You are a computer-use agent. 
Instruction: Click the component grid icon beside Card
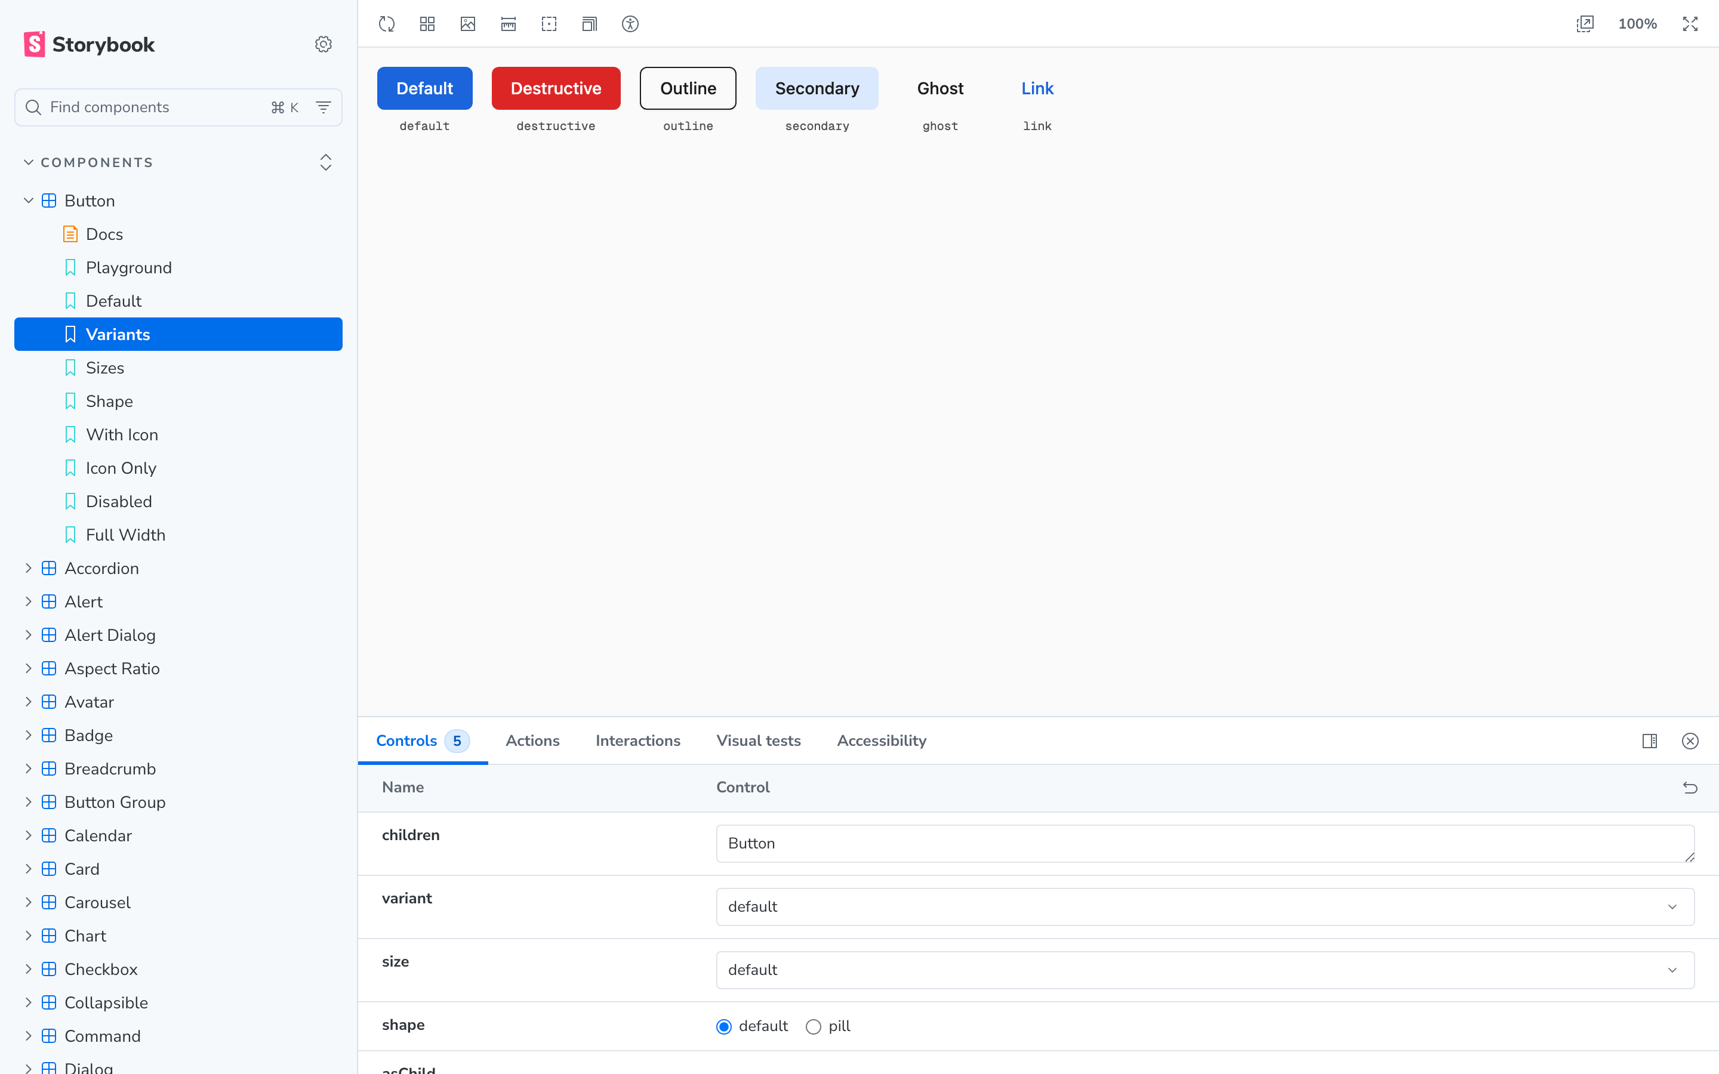tap(49, 869)
